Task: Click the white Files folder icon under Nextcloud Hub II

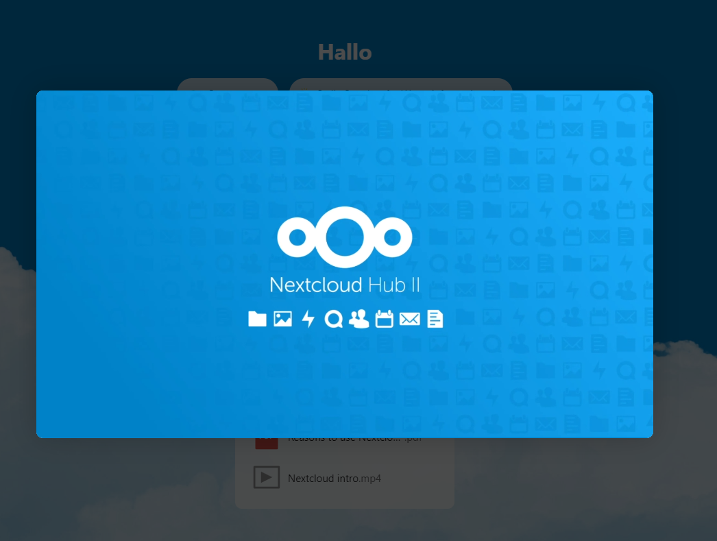Action: (257, 319)
